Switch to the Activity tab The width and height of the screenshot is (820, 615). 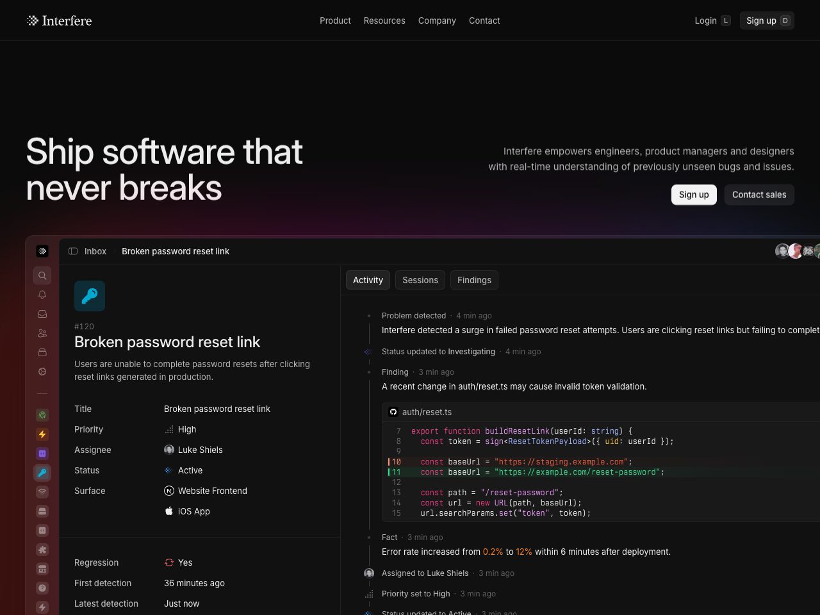point(368,280)
